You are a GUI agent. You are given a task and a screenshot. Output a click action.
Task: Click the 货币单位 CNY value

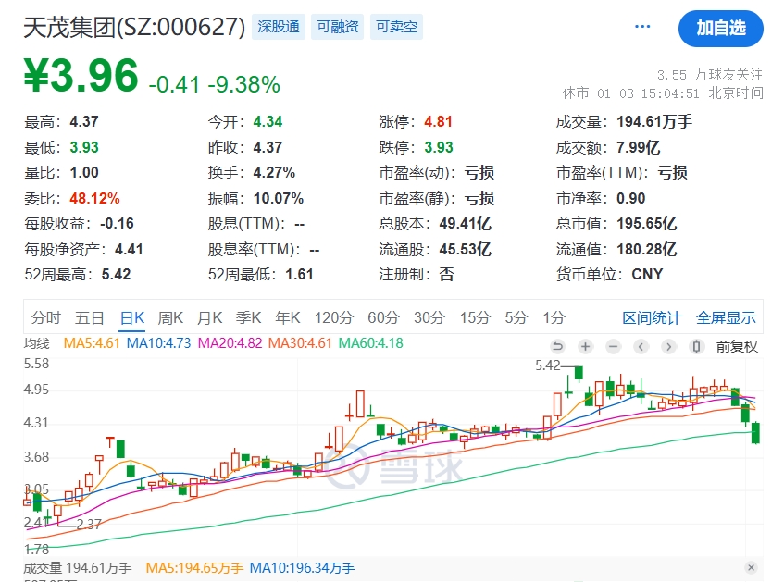(x=647, y=275)
